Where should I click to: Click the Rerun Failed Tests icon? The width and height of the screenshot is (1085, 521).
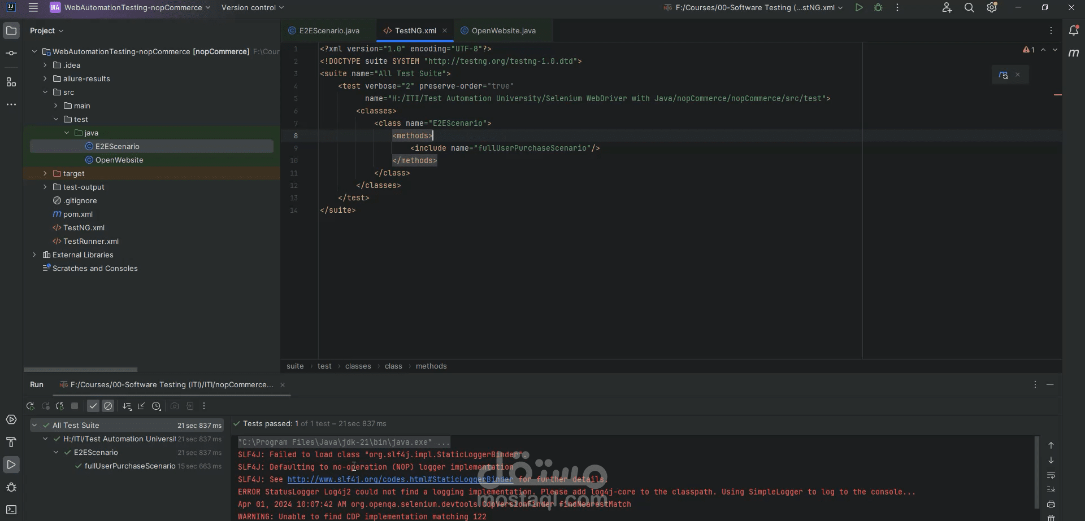46,406
